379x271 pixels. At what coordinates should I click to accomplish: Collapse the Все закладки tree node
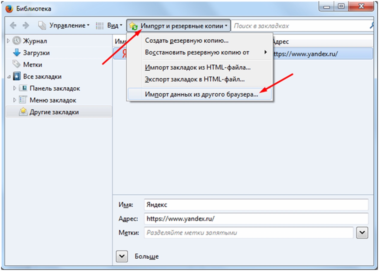click(9, 77)
